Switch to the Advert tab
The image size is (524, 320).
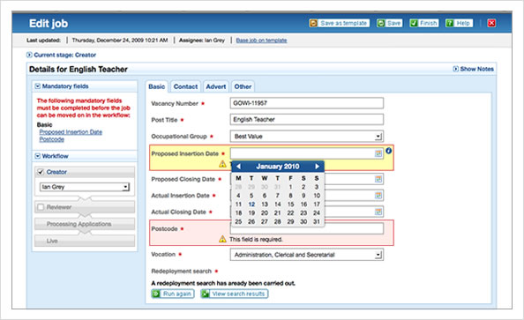tap(216, 86)
